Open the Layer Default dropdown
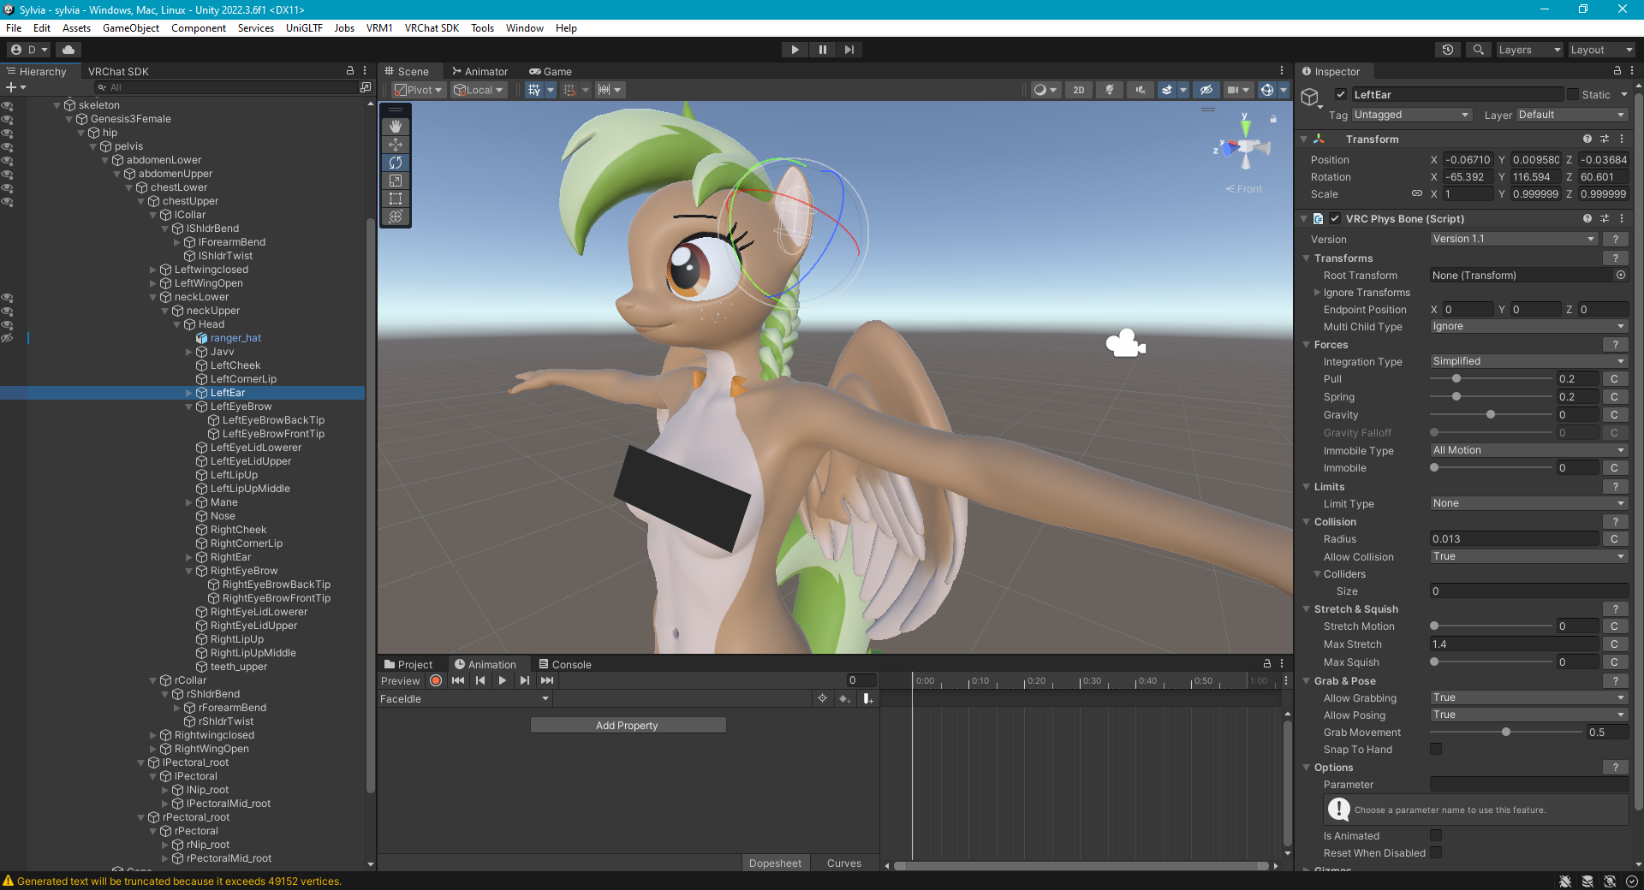The image size is (1644, 890). coord(1572,115)
